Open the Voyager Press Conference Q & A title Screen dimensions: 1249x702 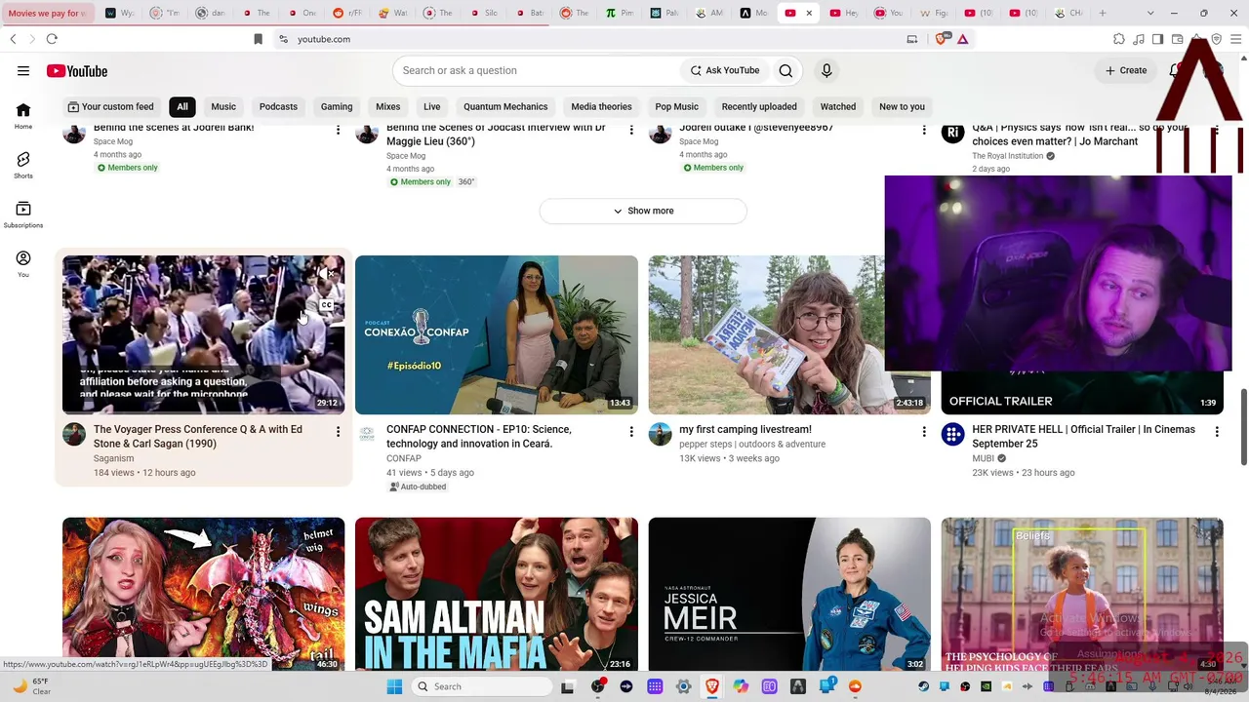[198, 436]
